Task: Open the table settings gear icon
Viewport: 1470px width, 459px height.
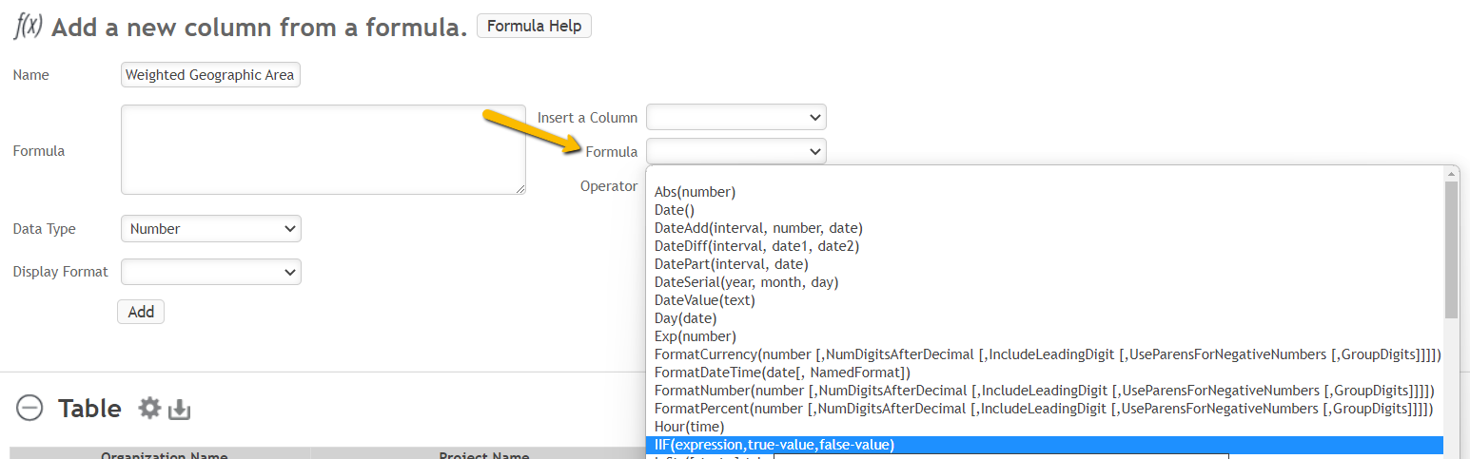Action: coord(149,408)
